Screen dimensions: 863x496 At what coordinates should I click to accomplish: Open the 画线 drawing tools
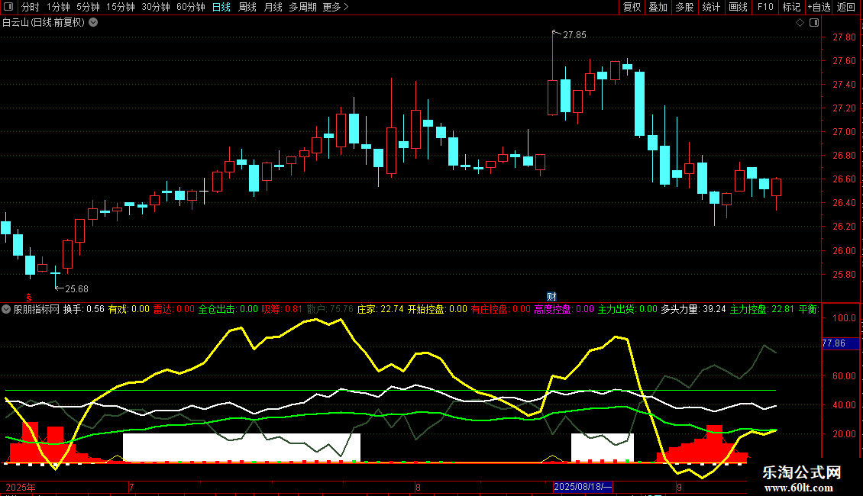coord(738,7)
